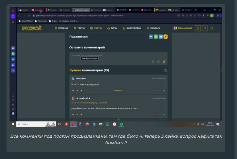Screen dimensions: 237x159
Task: Open the ГЛАВНАЯ menu item
Action: (x=61, y=28)
